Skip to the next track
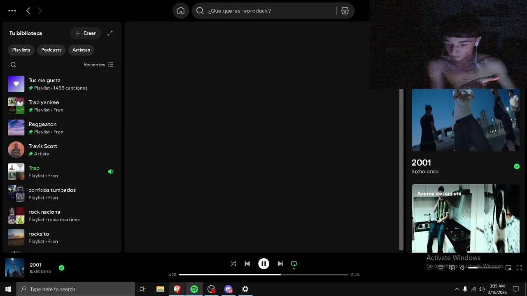Image resolution: width=527 pixels, height=296 pixels. pyautogui.click(x=280, y=264)
